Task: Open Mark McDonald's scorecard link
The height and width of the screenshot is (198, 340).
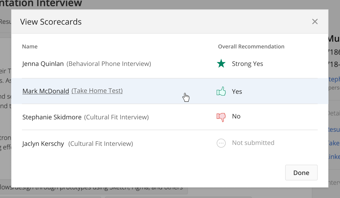Action: [46, 91]
